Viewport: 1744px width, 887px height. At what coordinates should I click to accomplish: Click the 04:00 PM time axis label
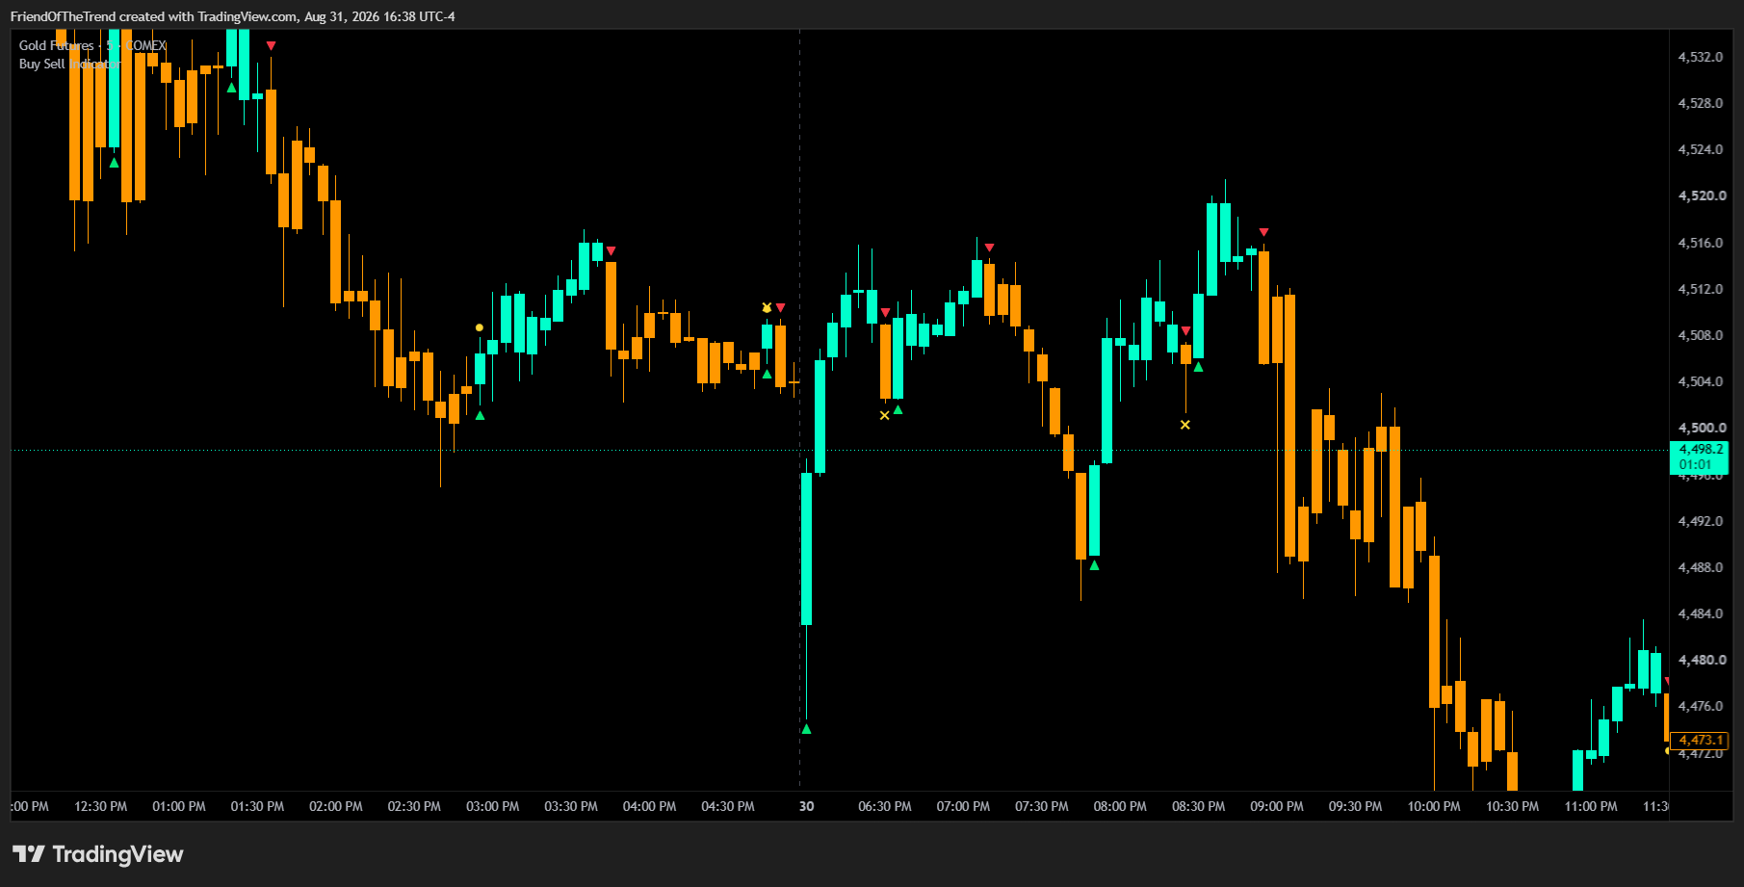point(650,806)
